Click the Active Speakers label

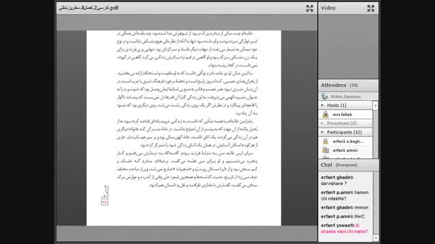tap(345, 96)
